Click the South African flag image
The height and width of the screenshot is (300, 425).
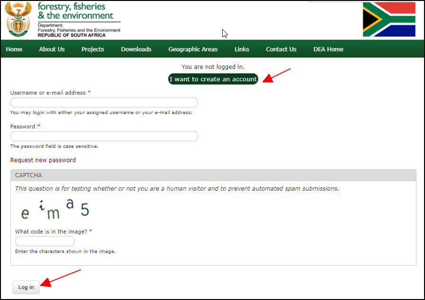(389, 19)
